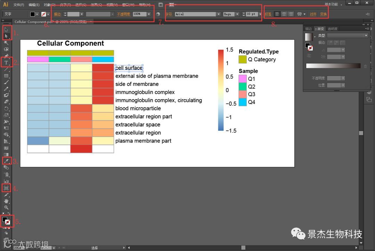Open the stroke weight dropdown
Image resolution: width=375 pixels, height=251 pixels.
(x=82, y=14)
